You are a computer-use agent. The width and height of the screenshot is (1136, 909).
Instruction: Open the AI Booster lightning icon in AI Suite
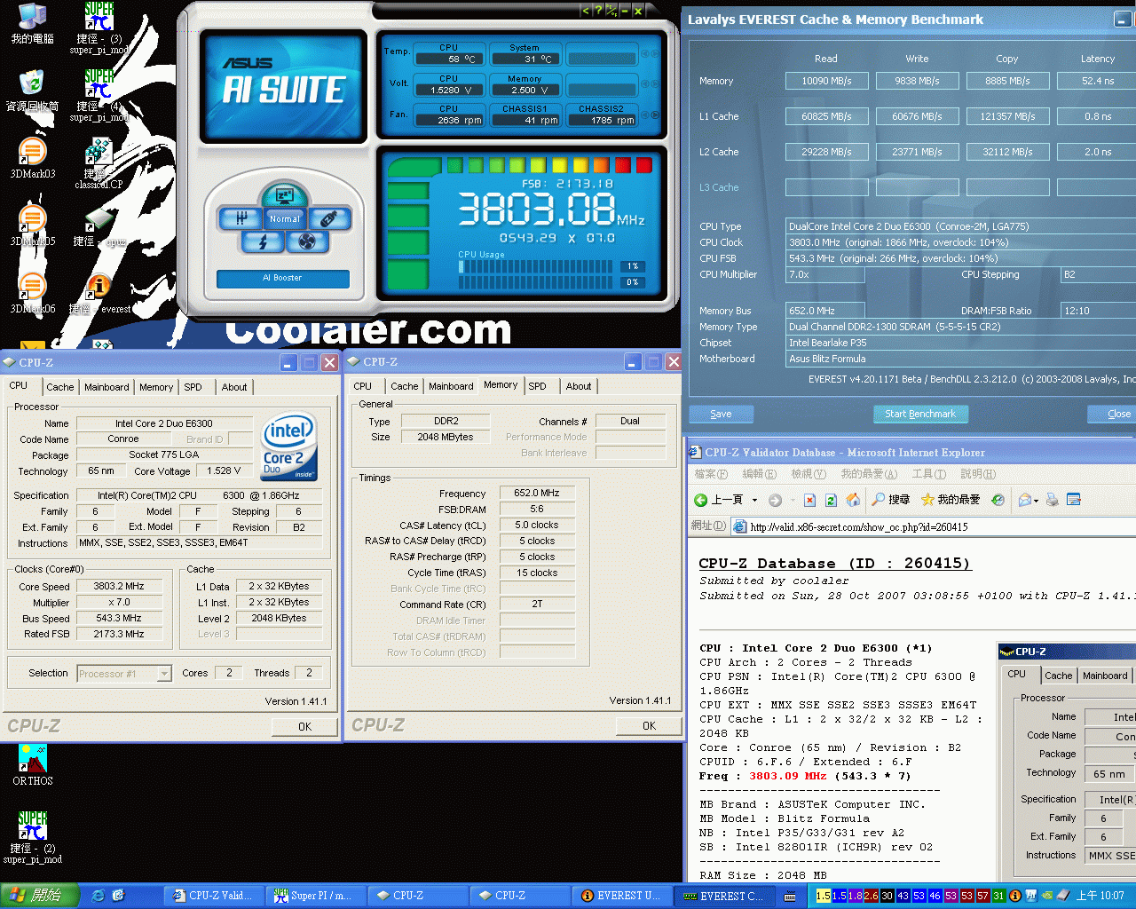pos(264,241)
